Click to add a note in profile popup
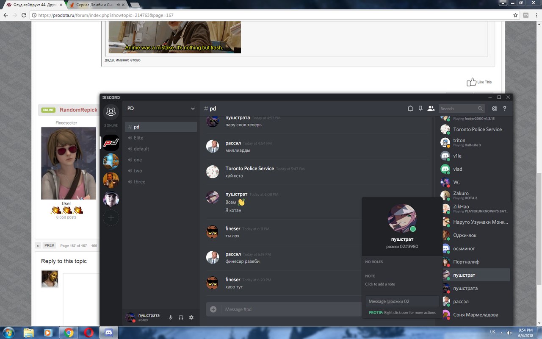This screenshot has width=542, height=339. coord(380,284)
